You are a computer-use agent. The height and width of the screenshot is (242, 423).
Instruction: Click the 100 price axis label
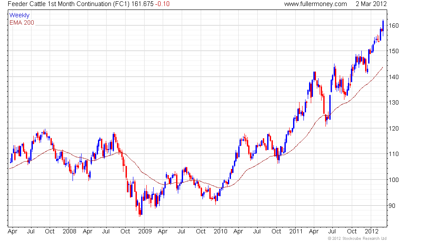394,180
